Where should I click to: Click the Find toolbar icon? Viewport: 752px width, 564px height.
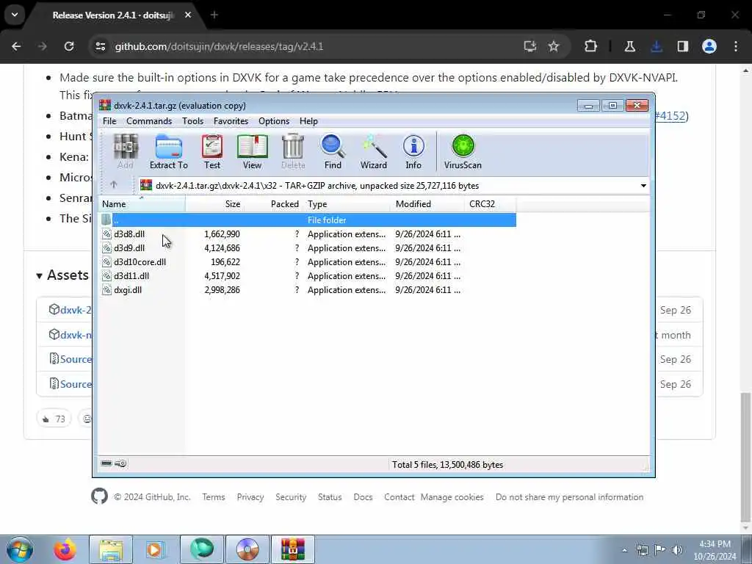point(333,151)
